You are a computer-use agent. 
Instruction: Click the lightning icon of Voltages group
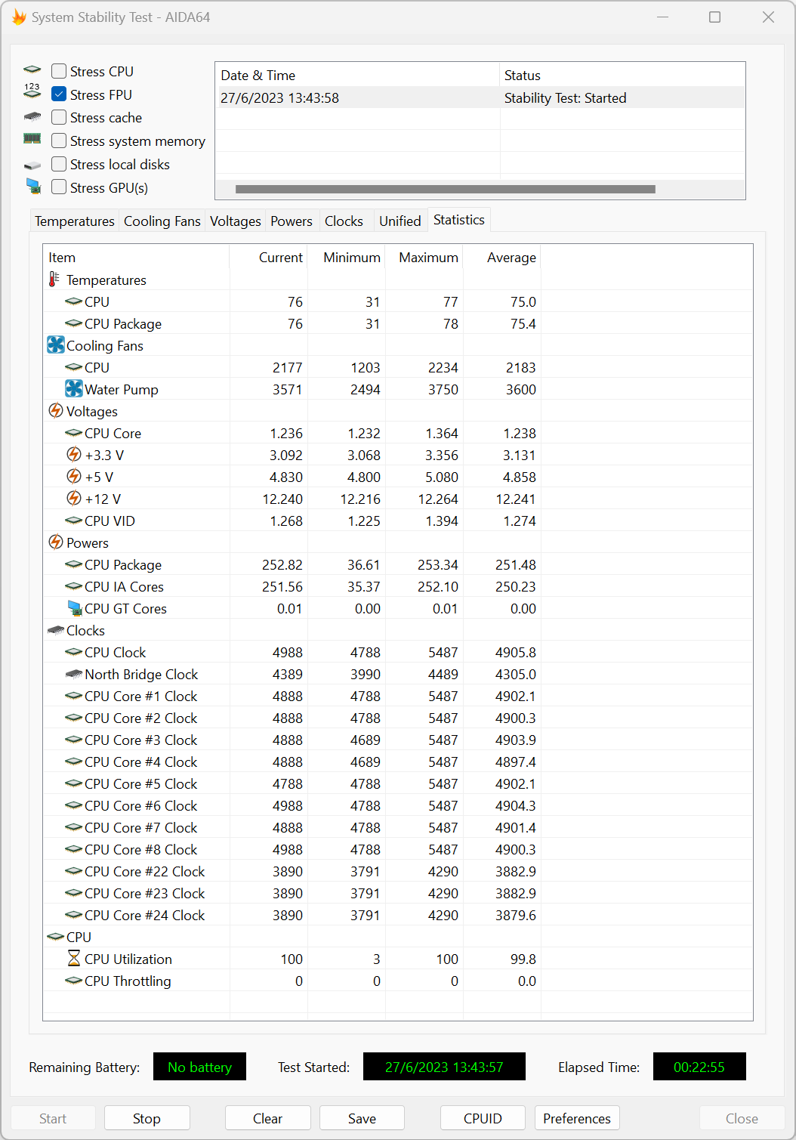coord(56,411)
